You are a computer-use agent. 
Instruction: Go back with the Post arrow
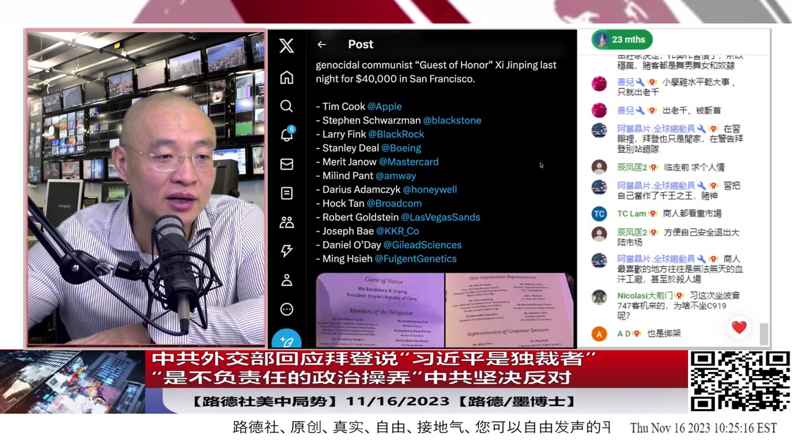pos(321,44)
